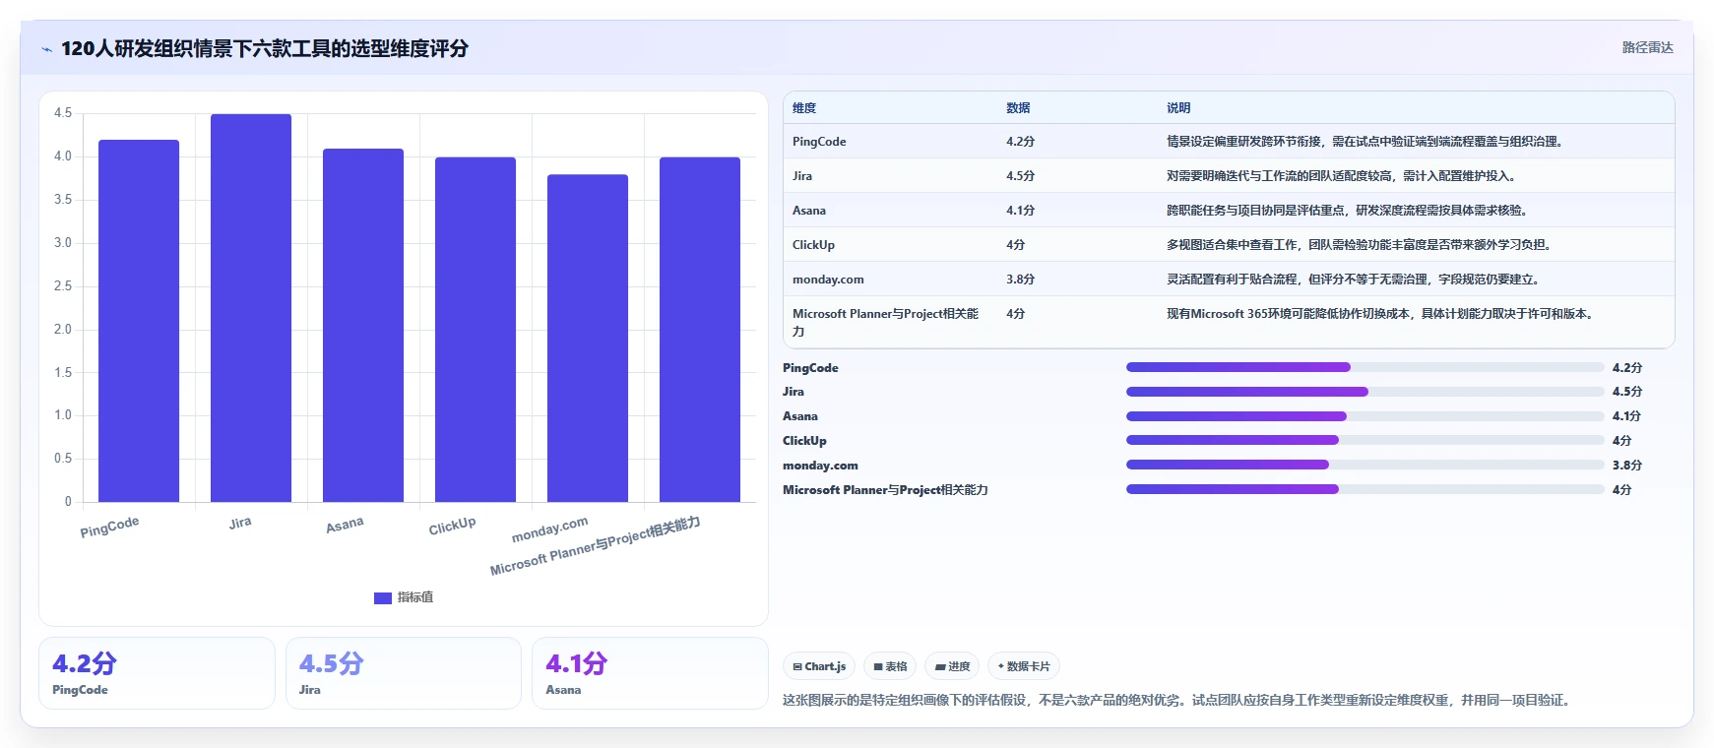Click the 4.5分 value in the table
Viewport: 1714px width, 748px height.
[x=1020, y=176]
